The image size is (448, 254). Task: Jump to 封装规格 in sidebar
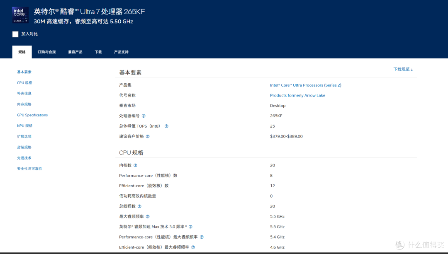click(x=24, y=147)
